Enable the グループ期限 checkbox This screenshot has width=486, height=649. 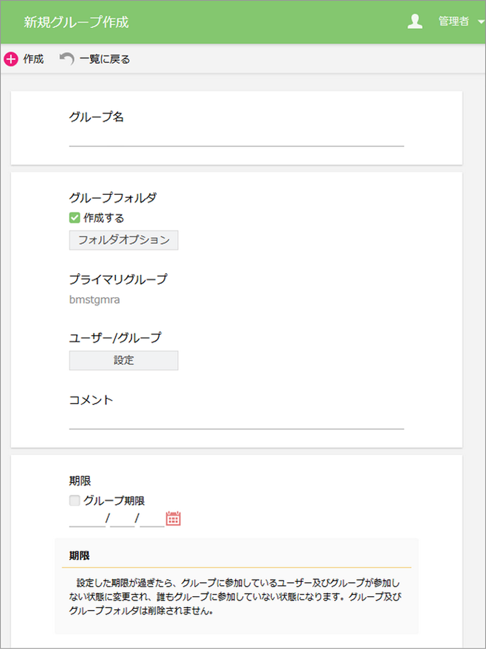pos(75,500)
